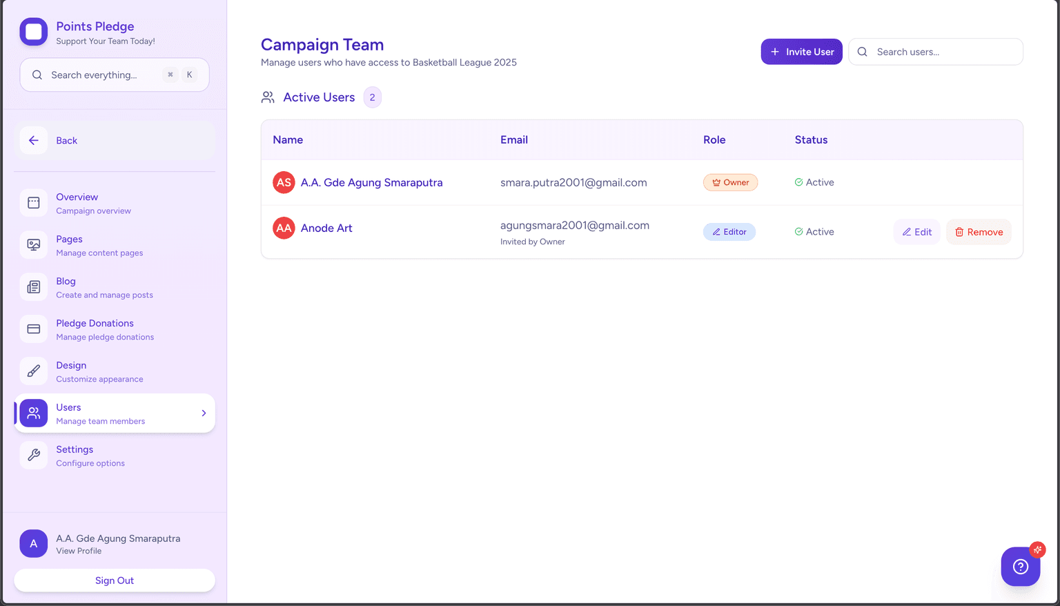This screenshot has height=606, width=1060.
Task: Remove Anode Art from the team
Action: (978, 232)
